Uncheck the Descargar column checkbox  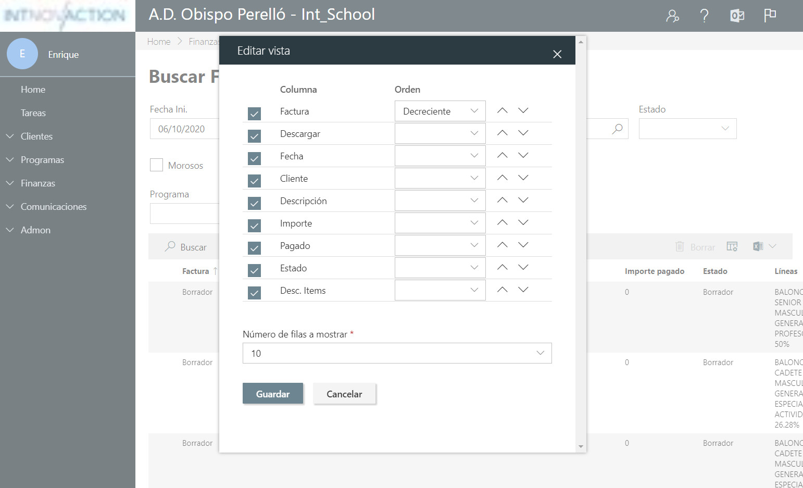[x=254, y=136]
